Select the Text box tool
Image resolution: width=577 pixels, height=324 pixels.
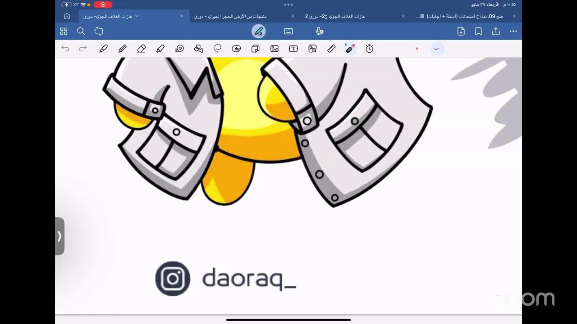pyautogui.click(x=293, y=49)
